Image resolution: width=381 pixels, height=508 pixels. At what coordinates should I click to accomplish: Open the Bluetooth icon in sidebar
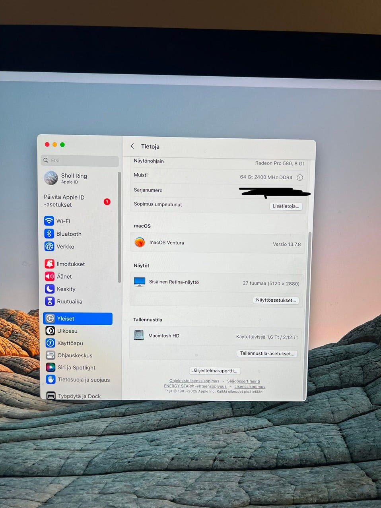coord(49,234)
